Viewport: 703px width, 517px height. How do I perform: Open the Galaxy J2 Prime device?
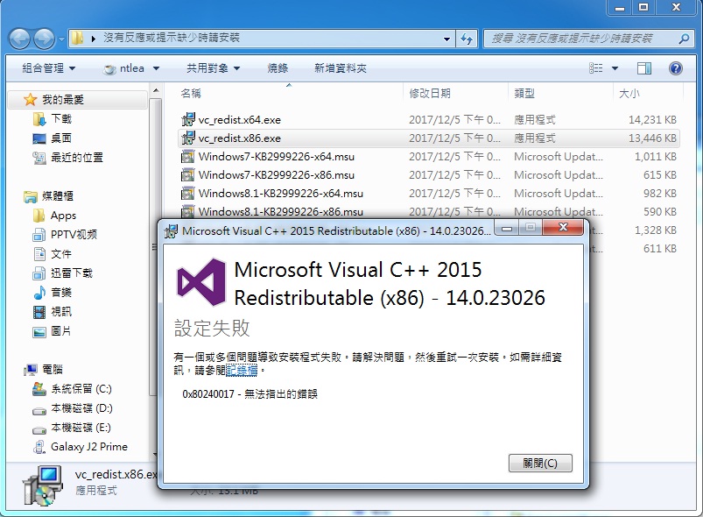pyautogui.click(x=88, y=447)
